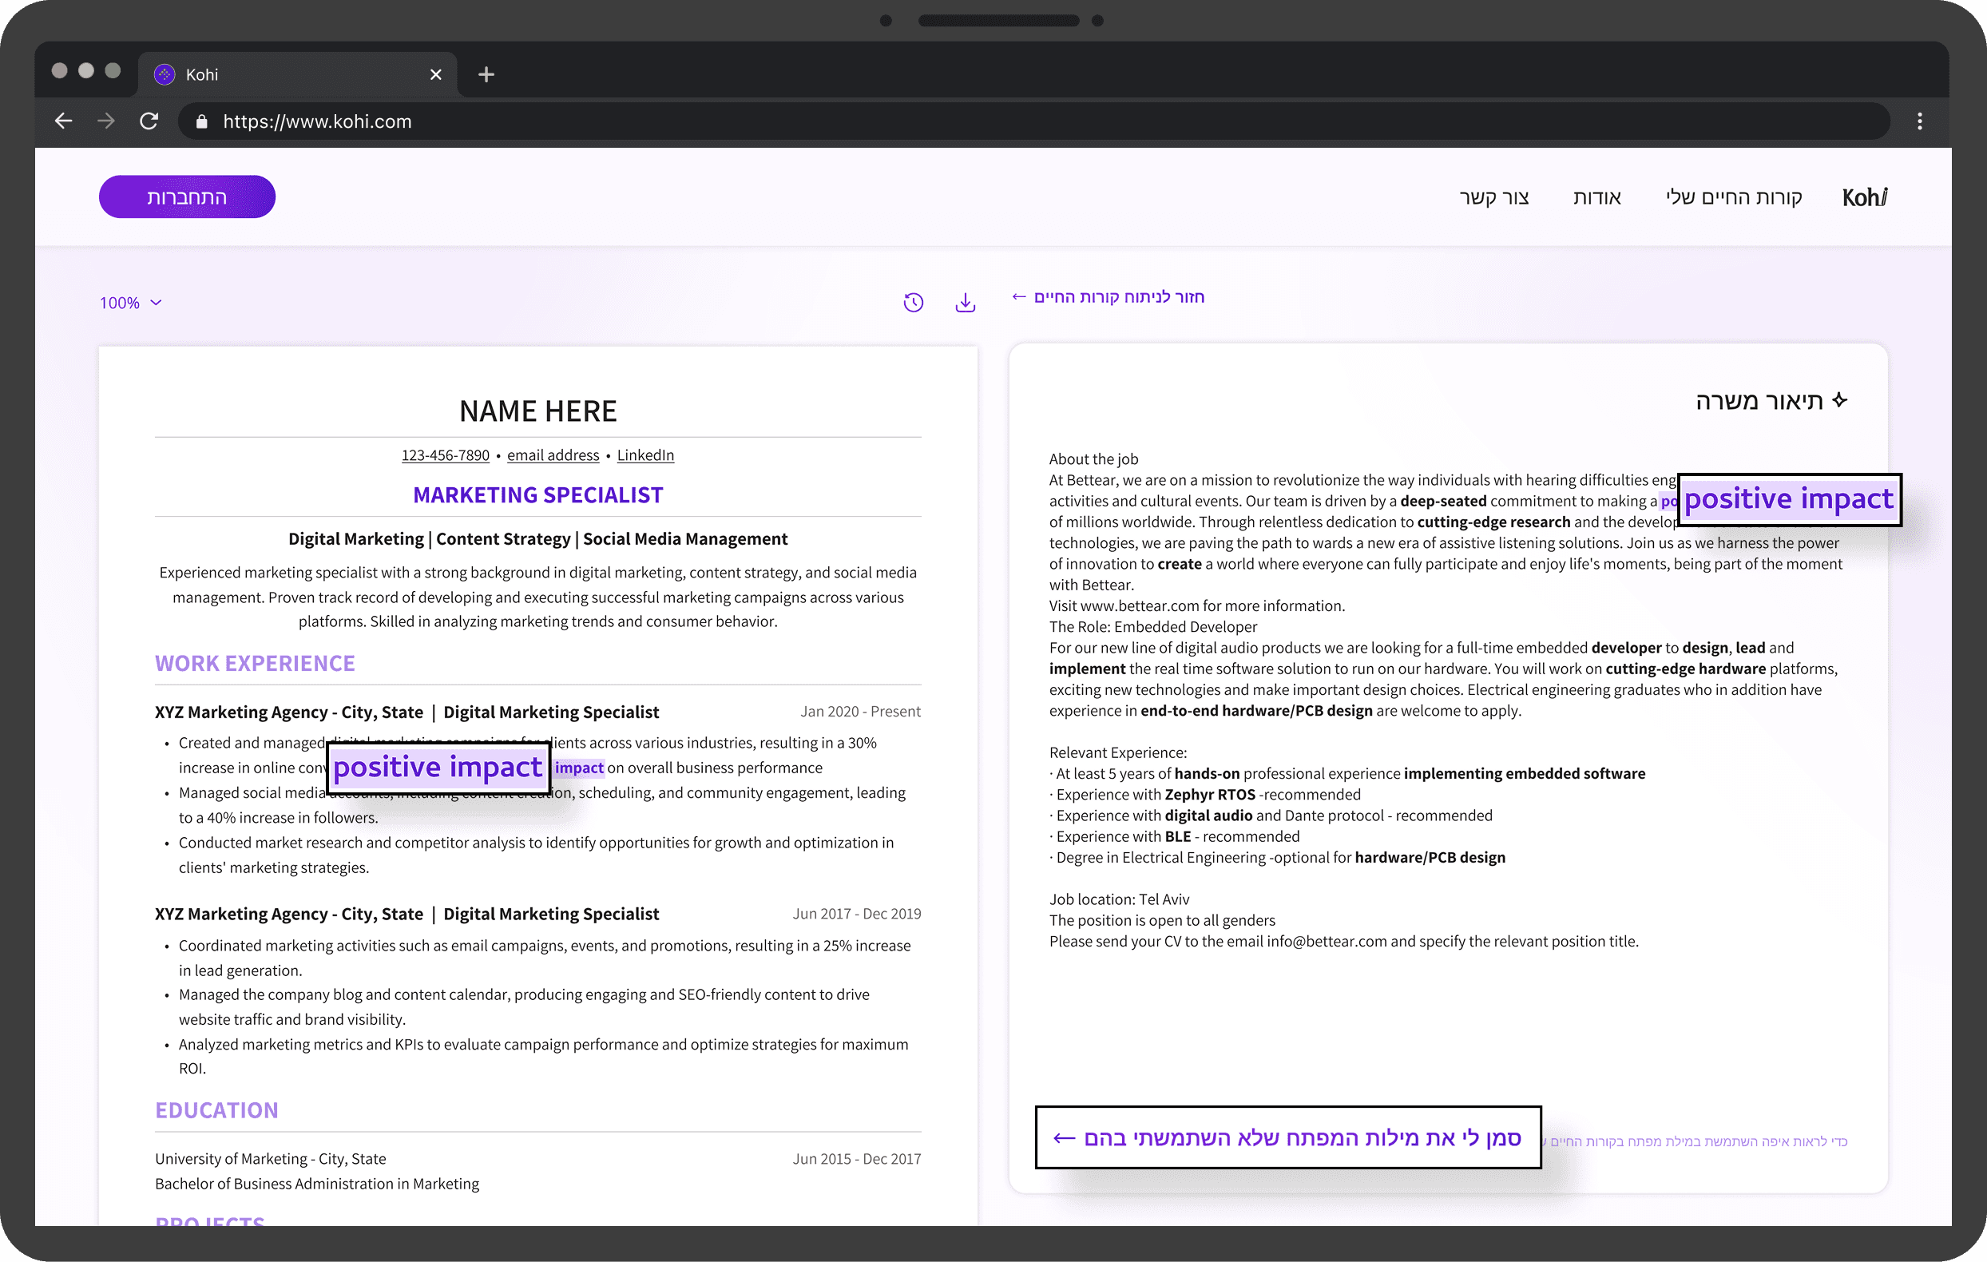Viewport: 1987px width, 1262px height.
Task: Open a new browser tab with plus
Action: 486,74
